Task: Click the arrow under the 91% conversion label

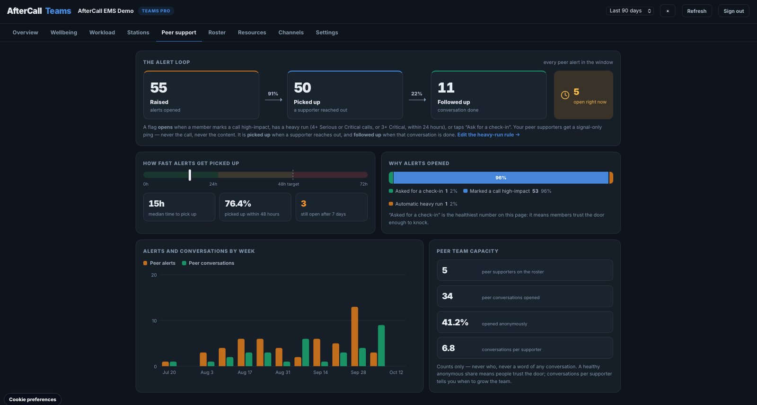Action: pyautogui.click(x=273, y=100)
